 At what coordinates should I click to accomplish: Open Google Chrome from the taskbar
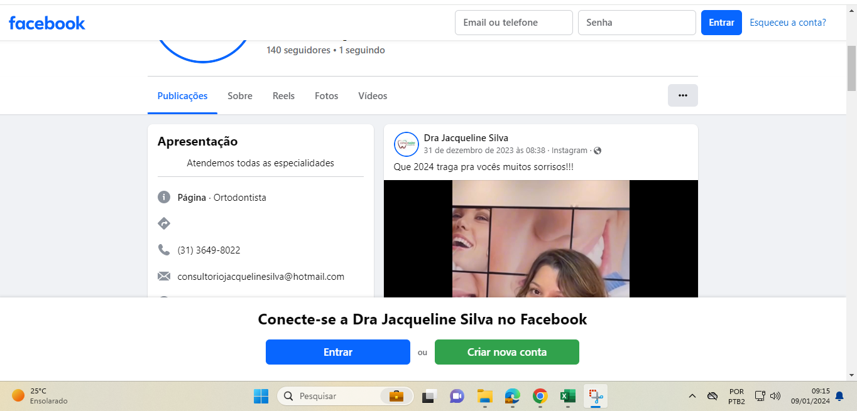coord(540,396)
